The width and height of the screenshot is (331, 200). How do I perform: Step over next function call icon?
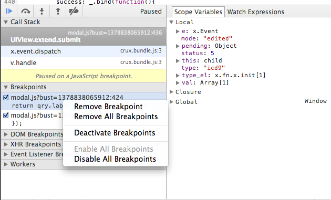26,11
